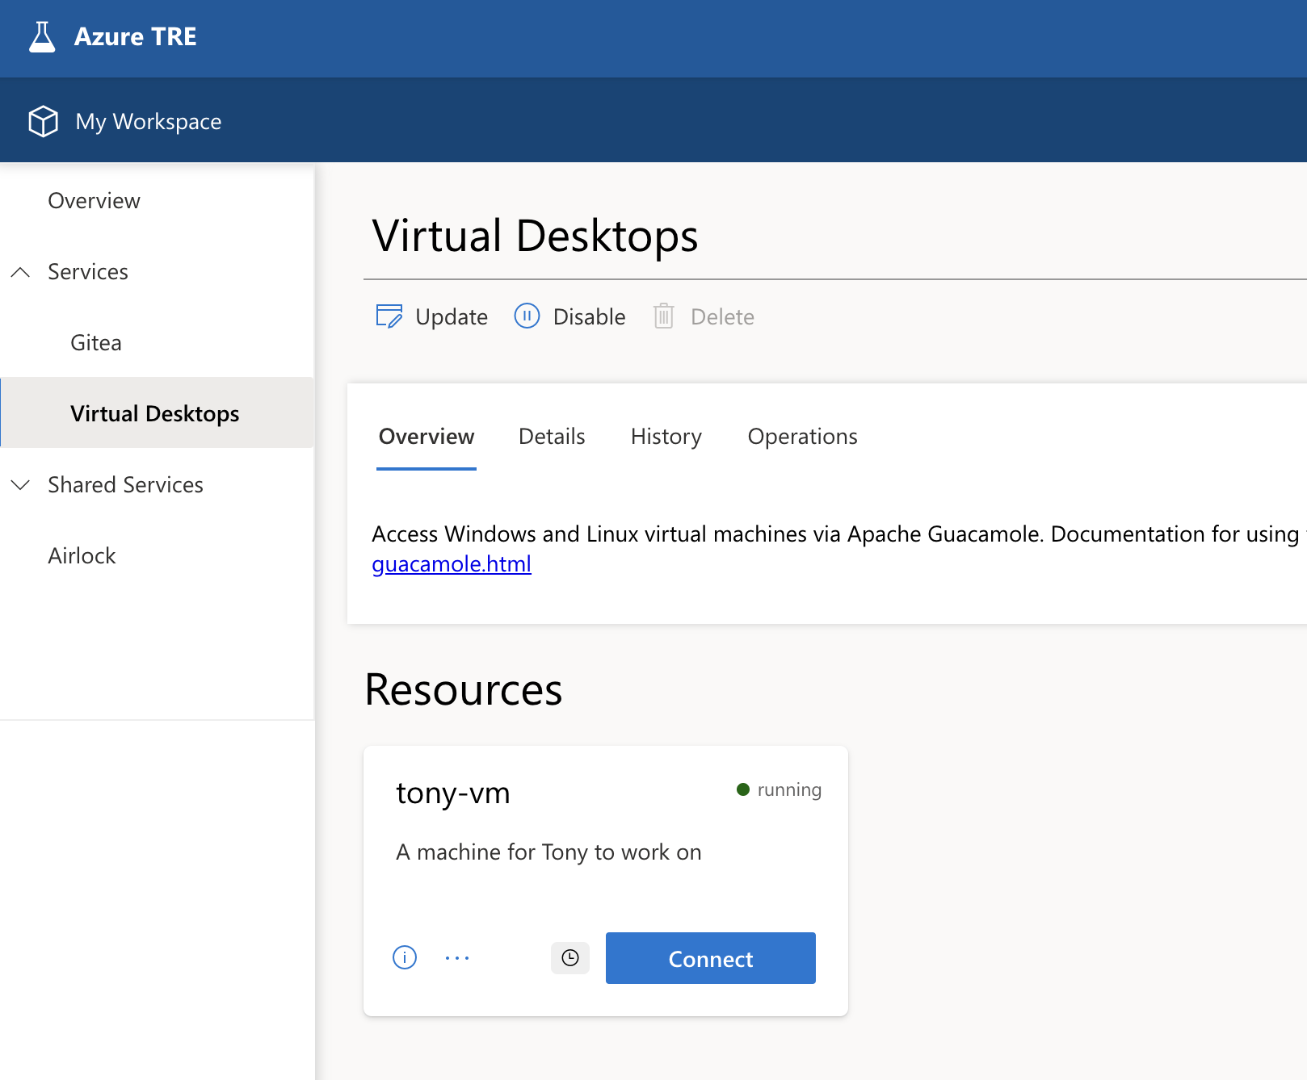Click the Virtual Desktops page heading

tap(535, 237)
